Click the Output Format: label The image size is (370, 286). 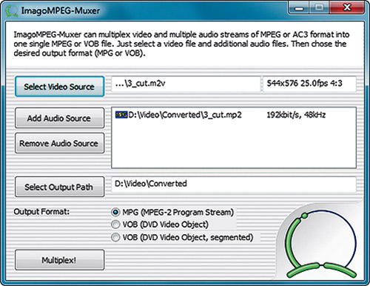point(41,212)
